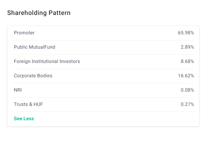Select the NRI label

tap(18, 90)
